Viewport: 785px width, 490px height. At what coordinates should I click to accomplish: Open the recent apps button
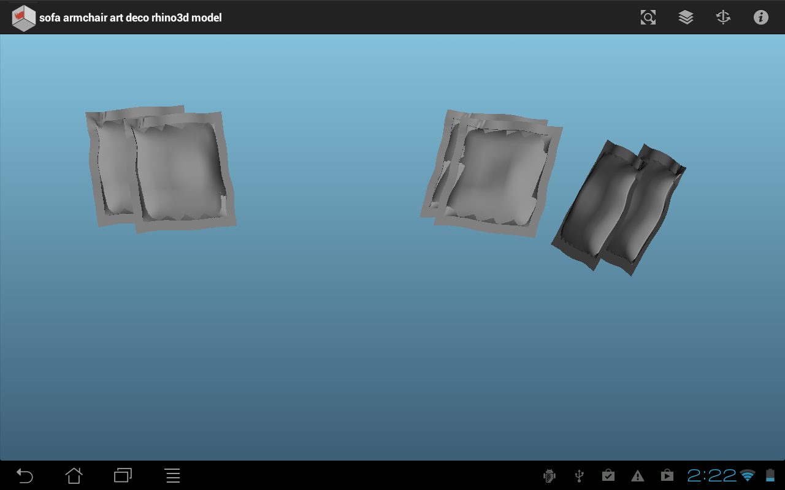[x=123, y=475]
